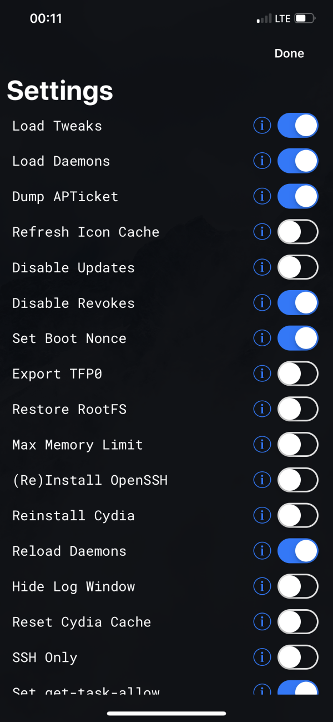Viewport: 333px width, 722px height.
Task: Open info for Refresh Icon Cache
Action: click(x=262, y=232)
